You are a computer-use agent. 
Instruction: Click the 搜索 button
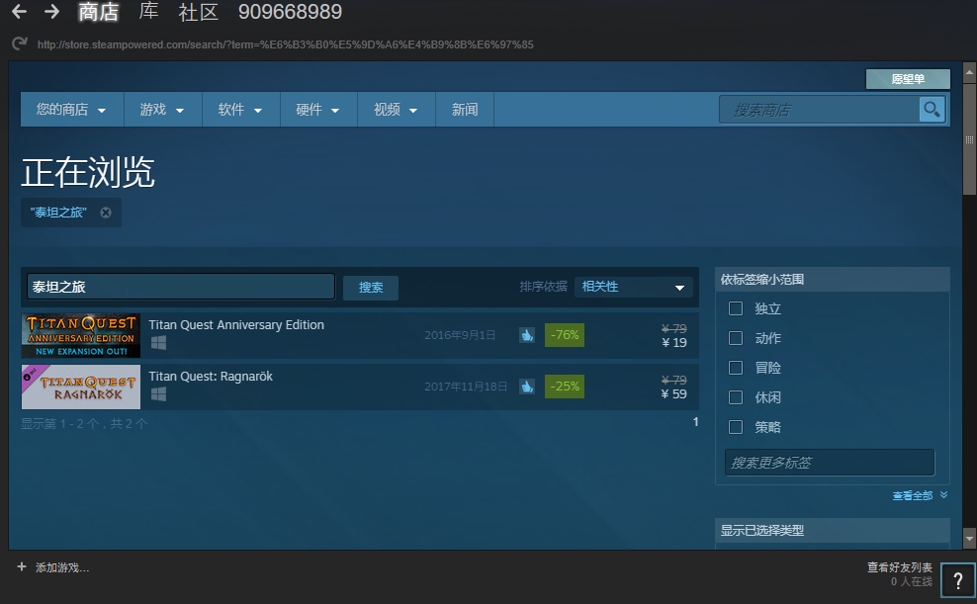(371, 287)
